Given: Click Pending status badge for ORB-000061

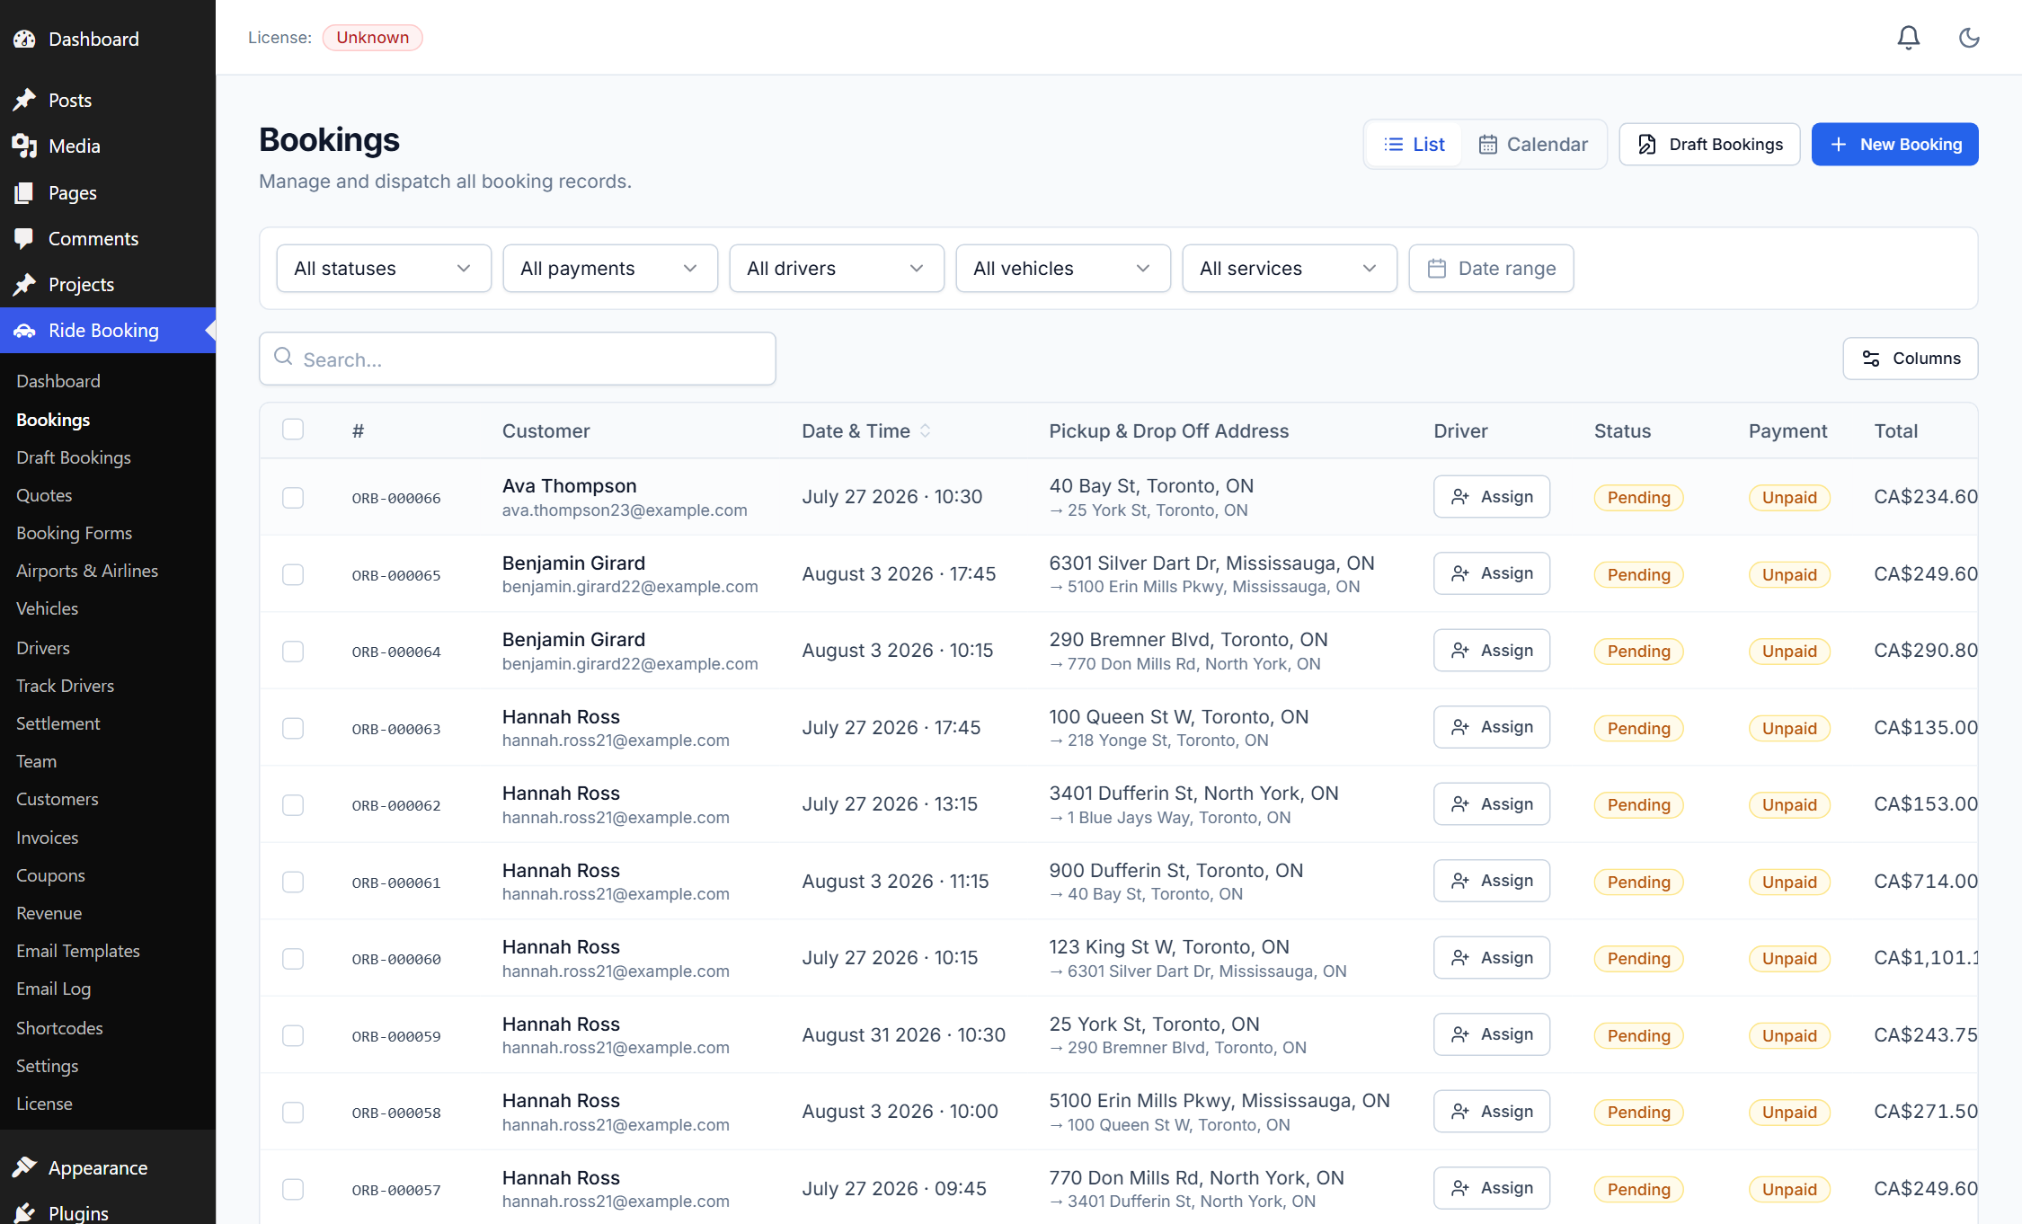Looking at the screenshot, I should (x=1638, y=882).
